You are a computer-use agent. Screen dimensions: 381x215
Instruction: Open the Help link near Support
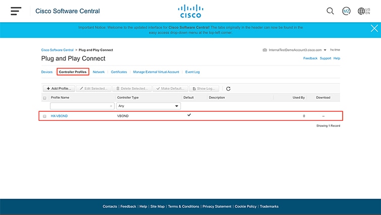337,58
